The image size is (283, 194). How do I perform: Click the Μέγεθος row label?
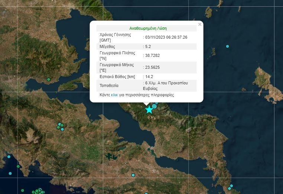pos(107,46)
